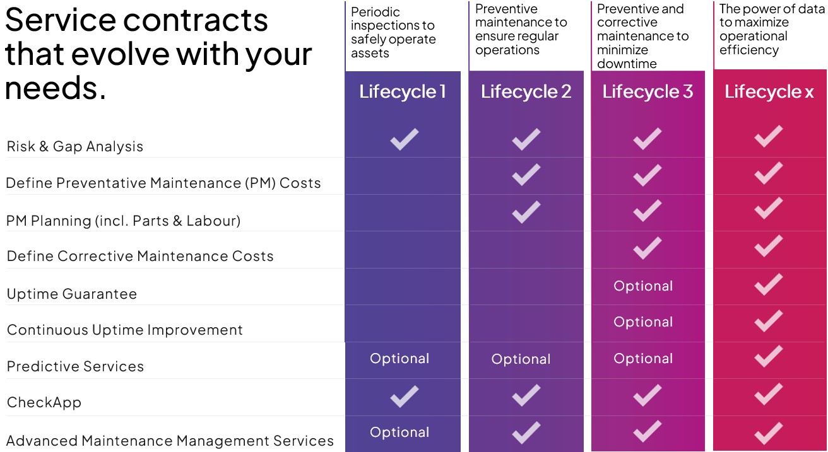Click Uptime Guarantee checkmark under Lifecycle x
Screen dimensions: 828x452
768,285
